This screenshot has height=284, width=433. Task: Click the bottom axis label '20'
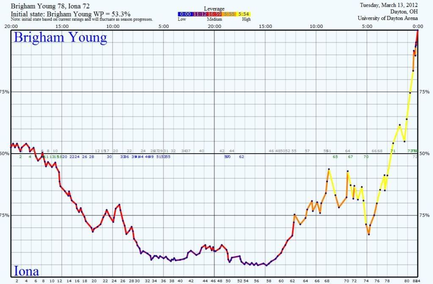click(x=94, y=281)
